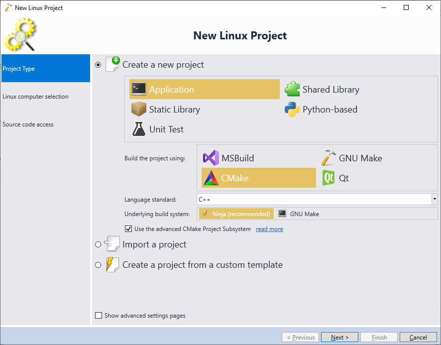Select Ninja (recommended) option text
Screen dimensions: 441x345
241,214
